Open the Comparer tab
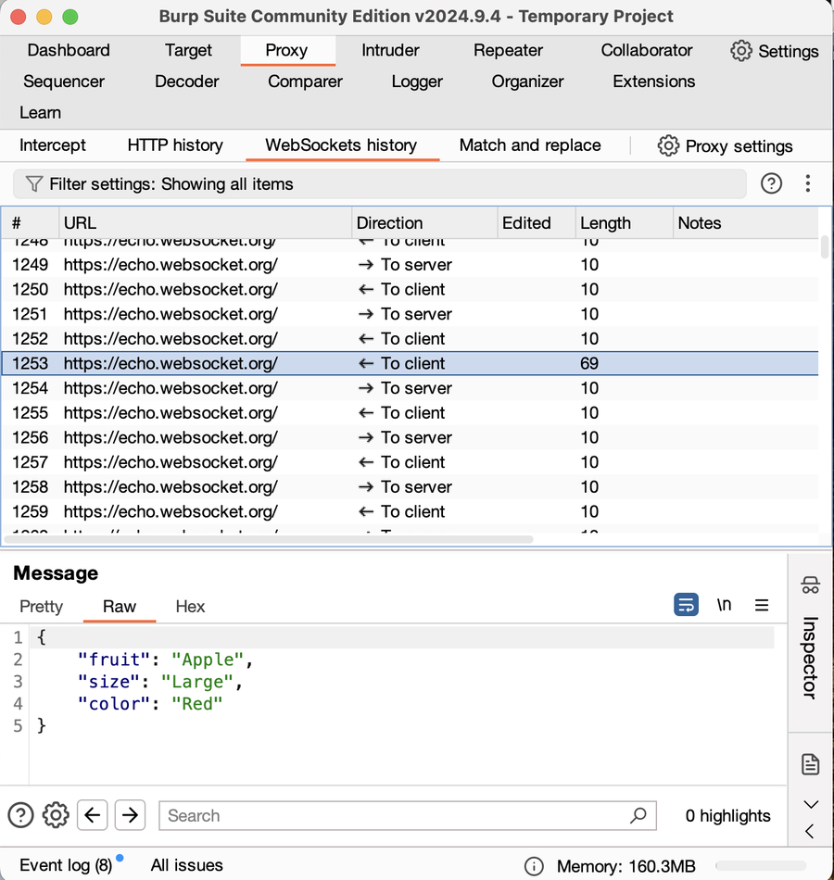This screenshot has width=834, height=880. coord(305,82)
